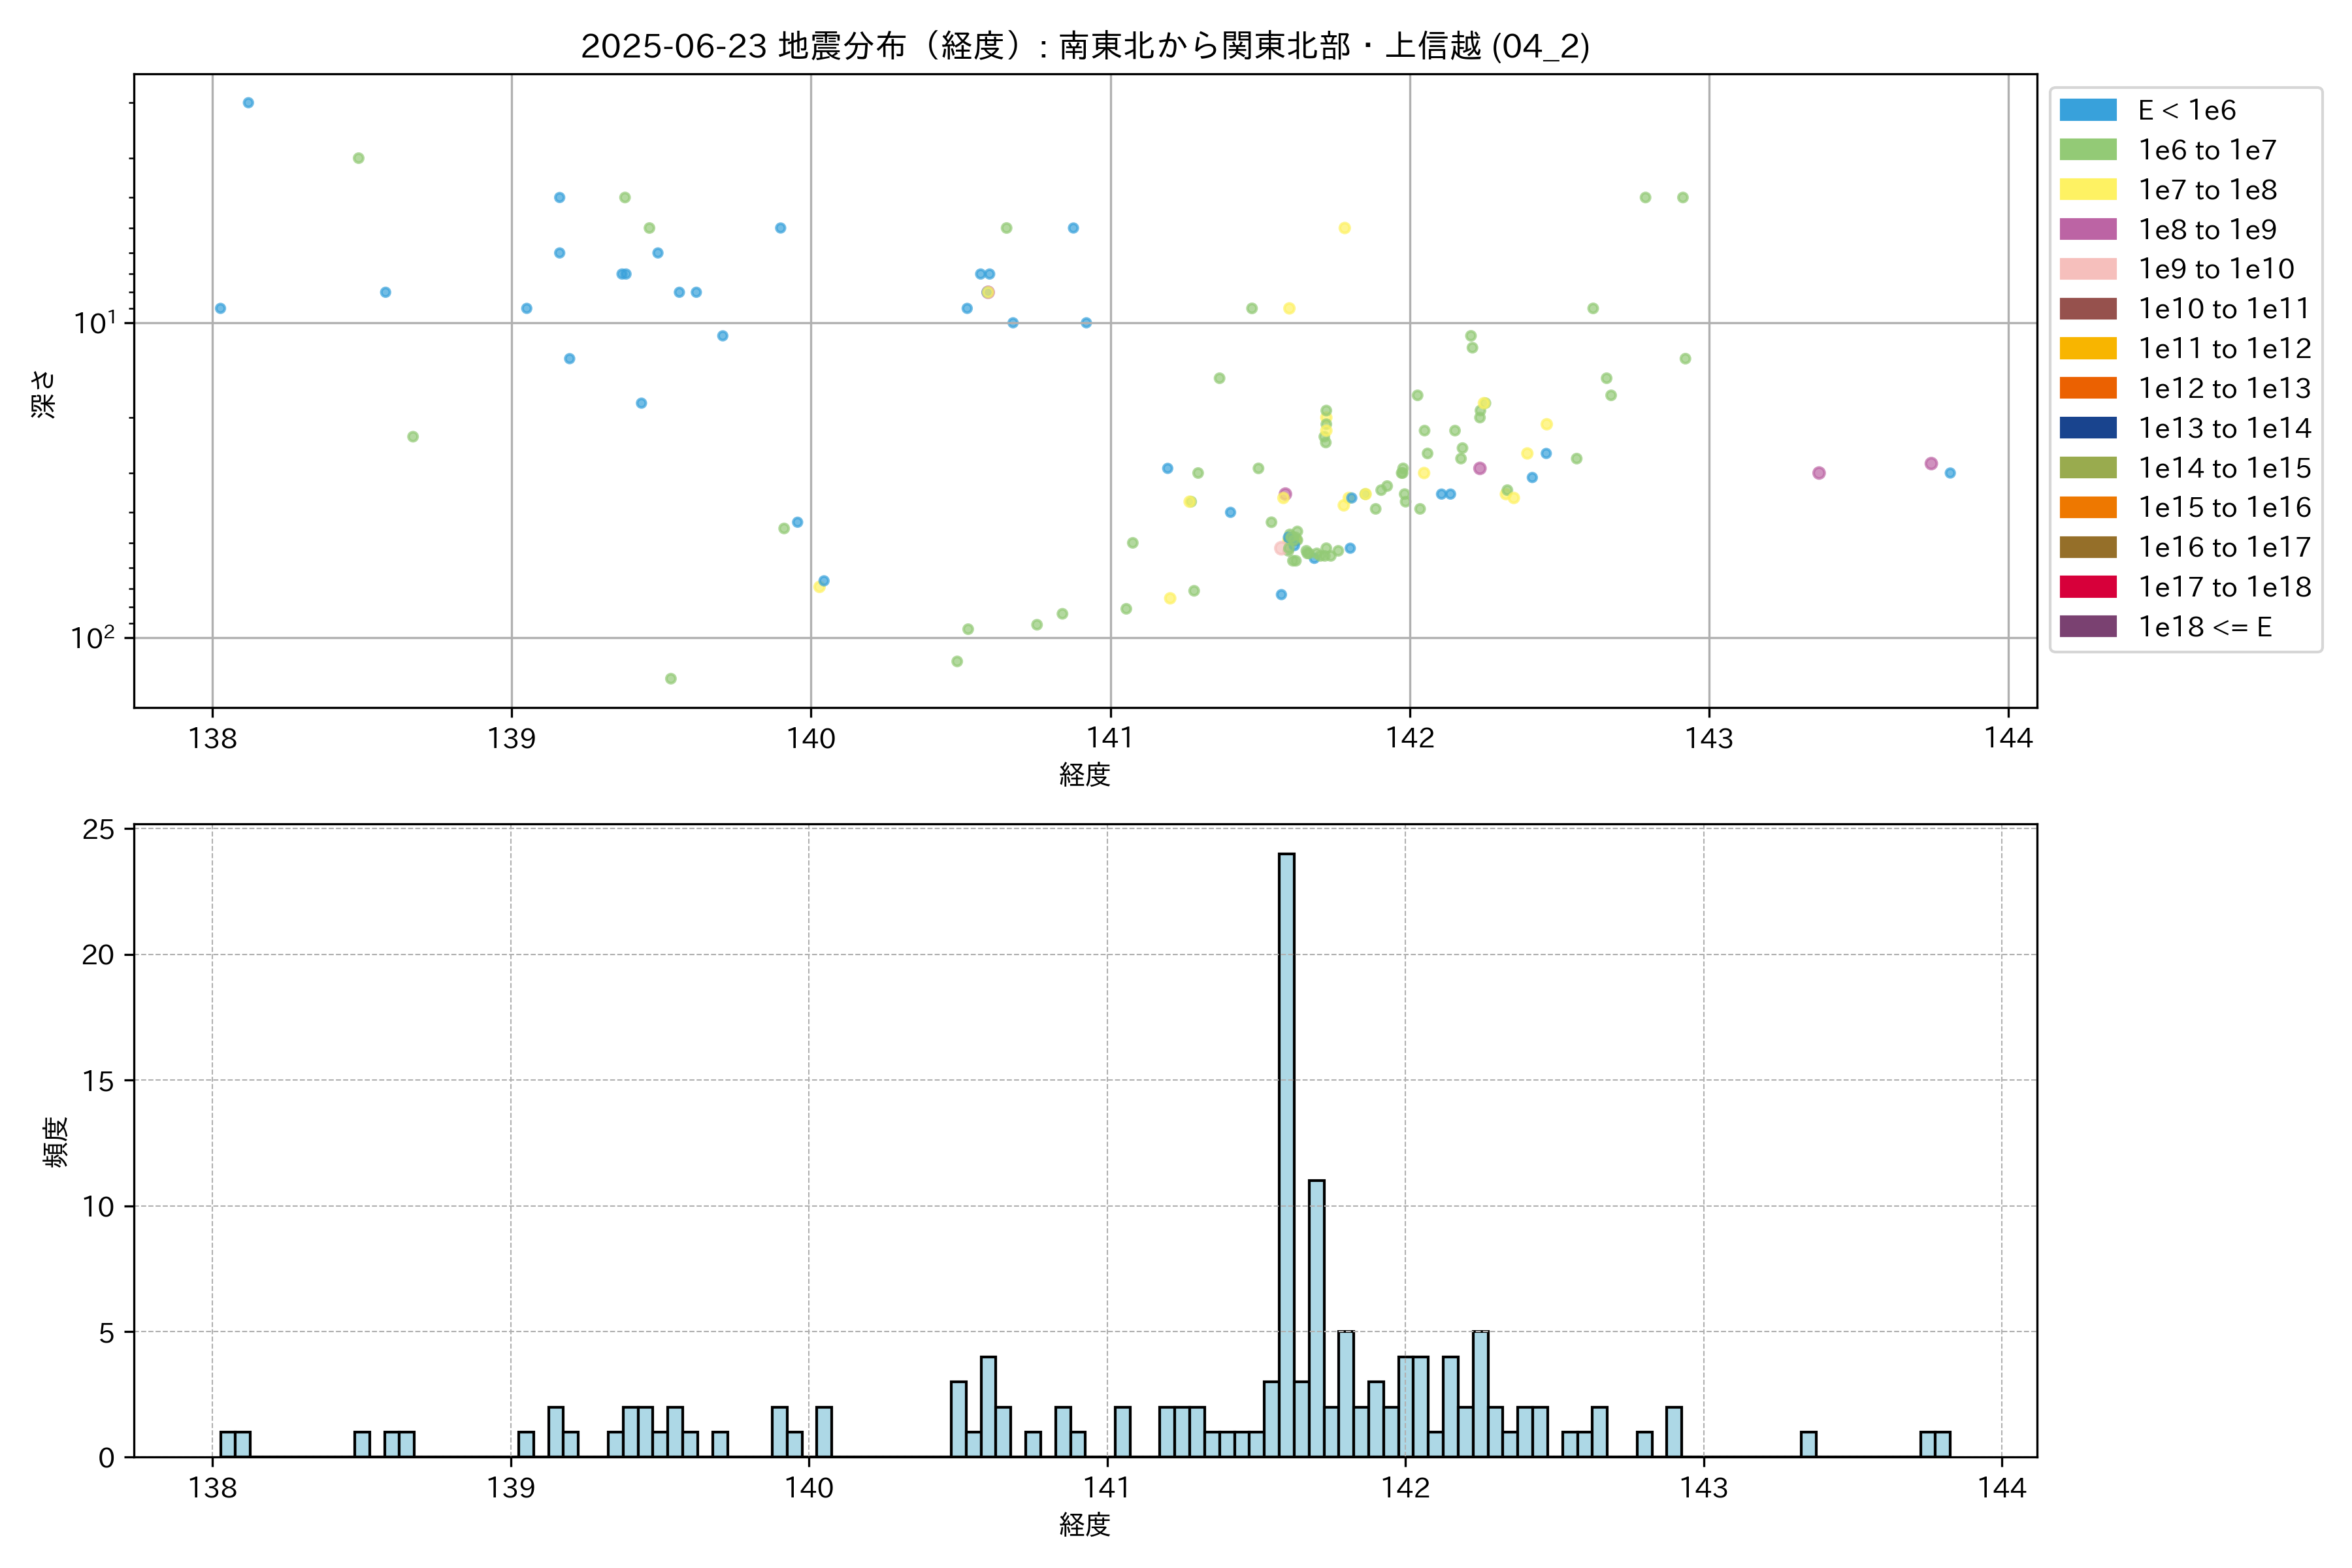Click the isolated histogram bar near longitude 143.35
Screen dimensions: 2352x1568
tap(1808, 1444)
